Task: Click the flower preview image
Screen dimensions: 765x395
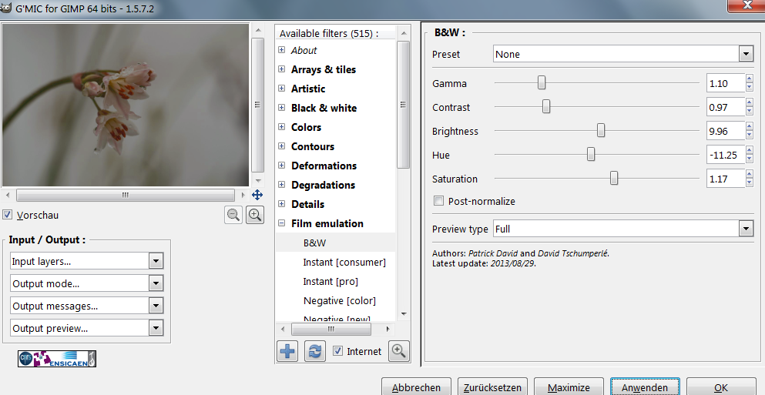Action: (126, 105)
